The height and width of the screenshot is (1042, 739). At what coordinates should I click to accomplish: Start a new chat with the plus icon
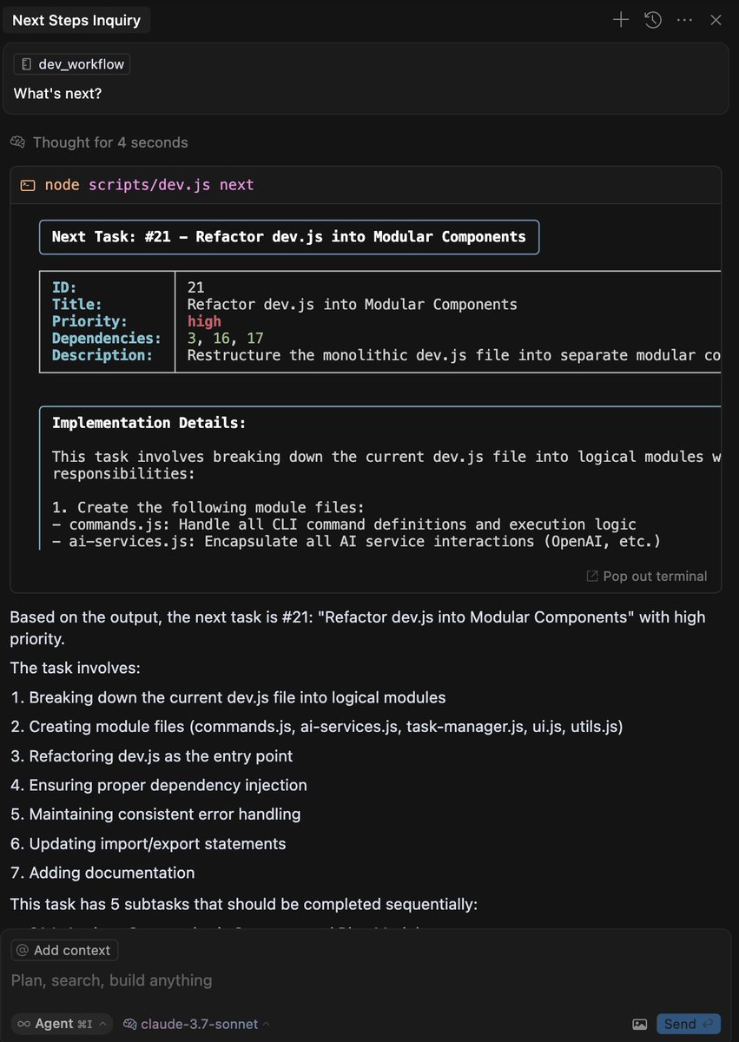621,20
